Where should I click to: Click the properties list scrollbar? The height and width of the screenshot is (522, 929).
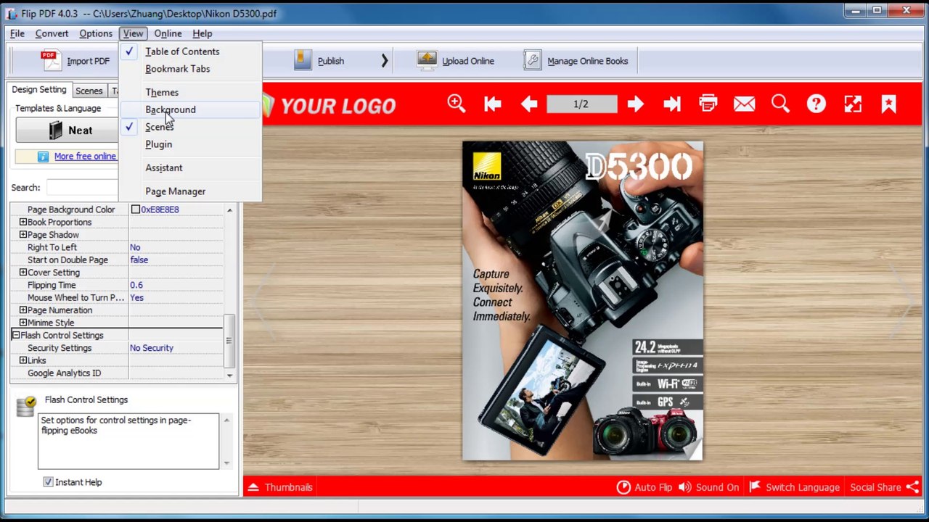coord(229,341)
